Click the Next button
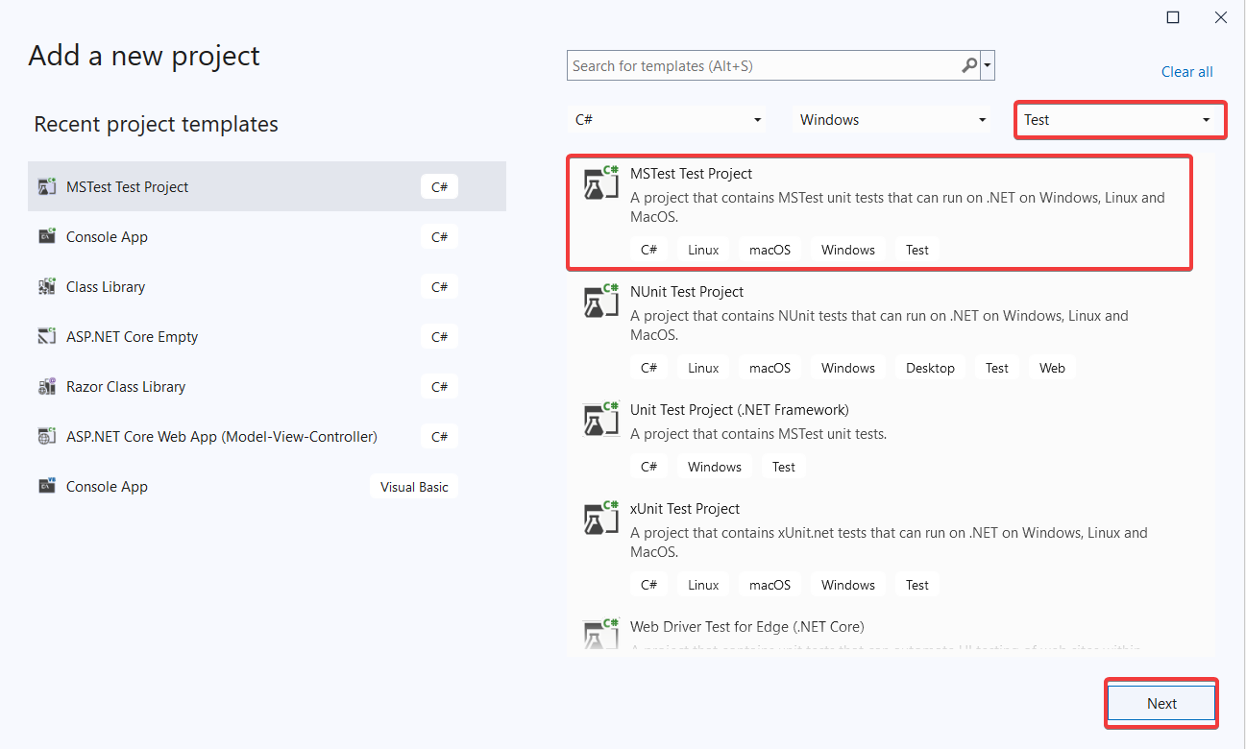The width and height of the screenshot is (1246, 749). click(x=1161, y=704)
